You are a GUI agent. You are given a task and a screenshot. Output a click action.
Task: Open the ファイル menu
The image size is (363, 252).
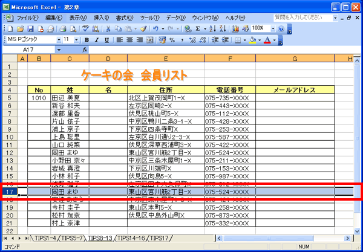pos(28,18)
